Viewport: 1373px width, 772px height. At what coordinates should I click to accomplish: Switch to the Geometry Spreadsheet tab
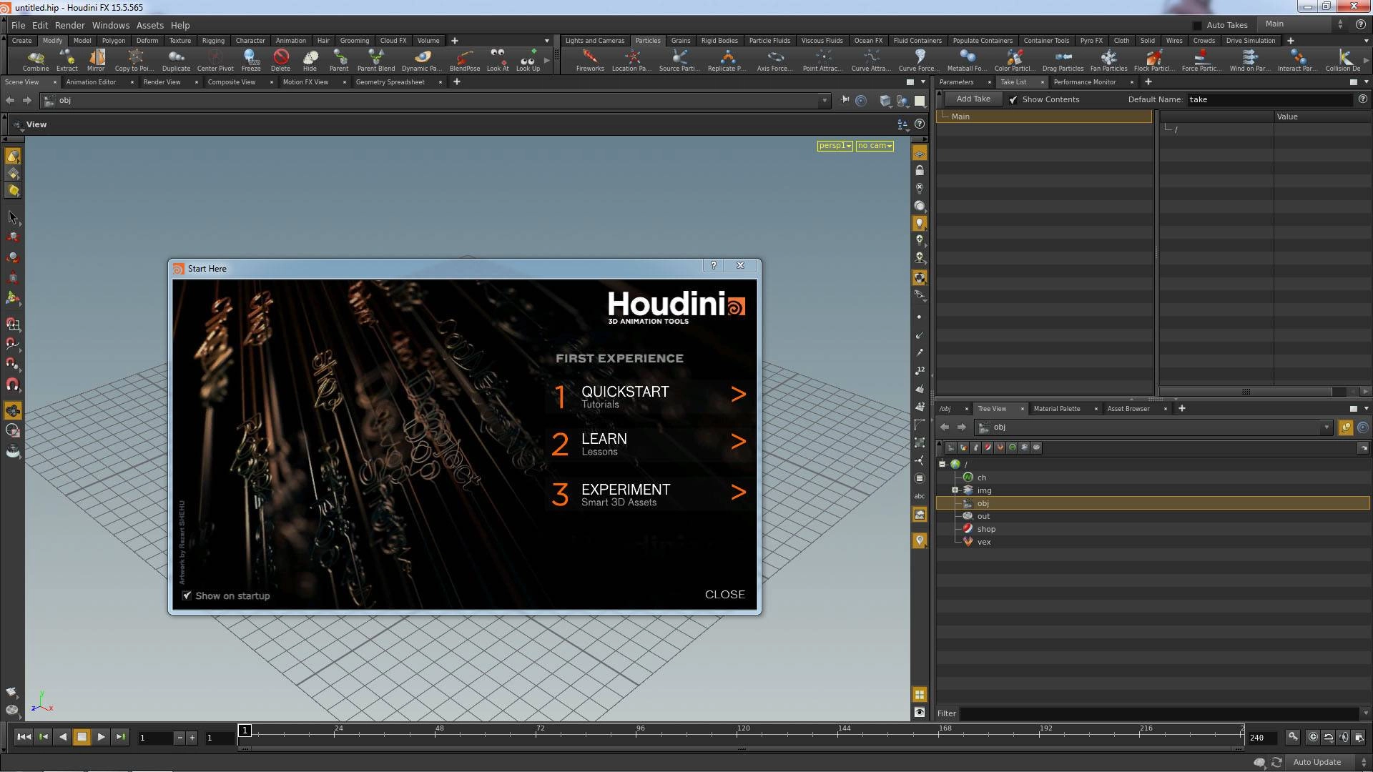click(x=390, y=82)
